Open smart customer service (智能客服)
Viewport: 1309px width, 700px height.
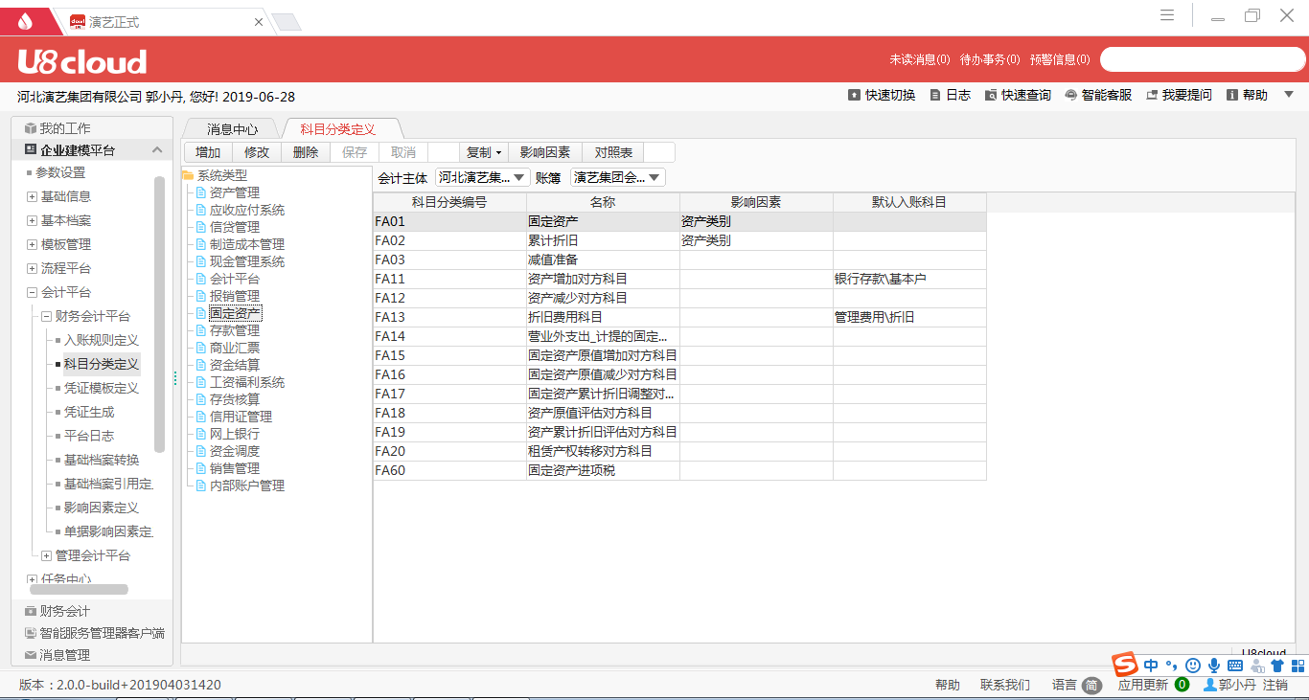(x=1070, y=96)
